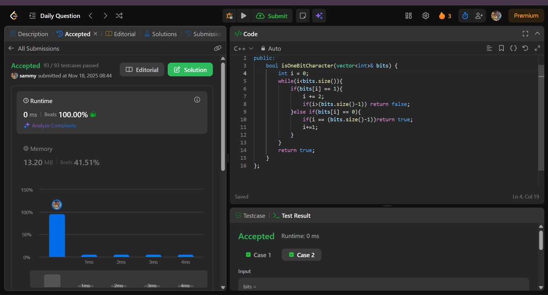Expand the editor with diagonal arrows icon

coord(537,48)
